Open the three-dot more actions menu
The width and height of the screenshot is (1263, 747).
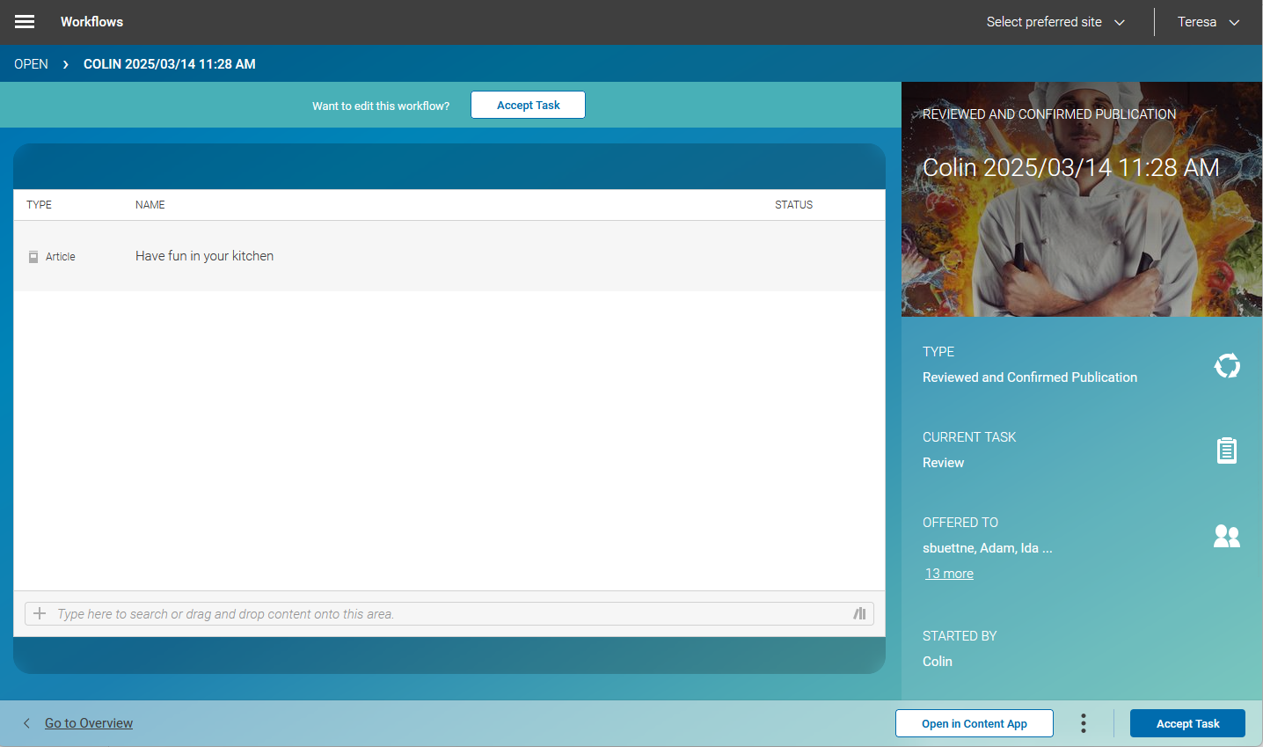pyautogui.click(x=1083, y=722)
